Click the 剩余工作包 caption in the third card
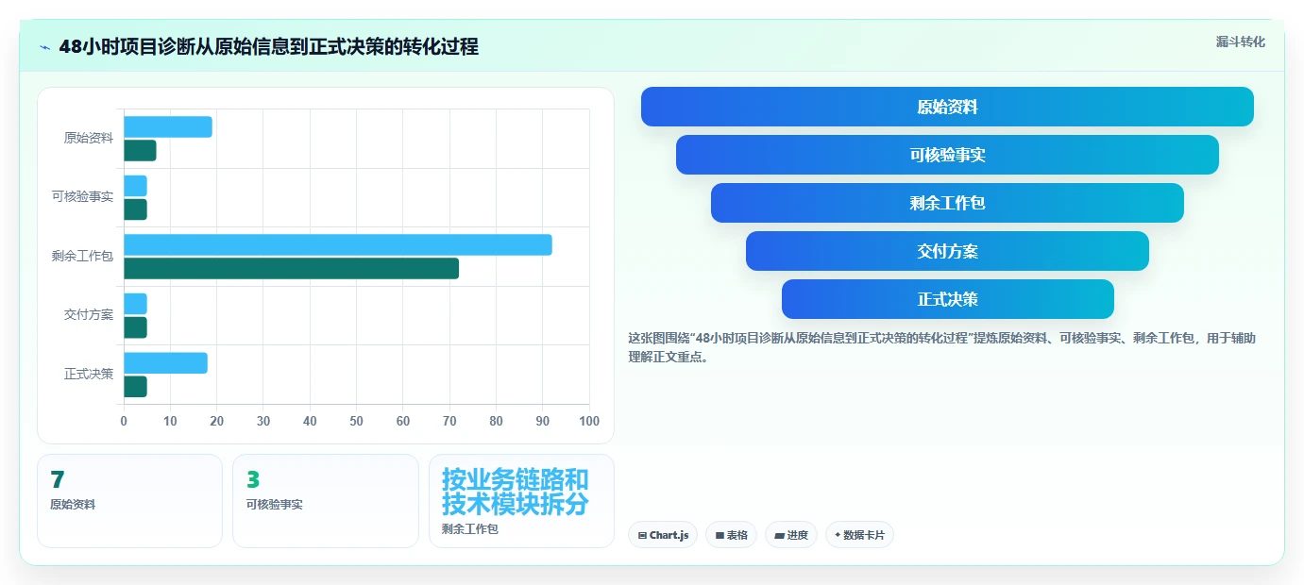The height and width of the screenshot is (585, 1304). point(470,529)
